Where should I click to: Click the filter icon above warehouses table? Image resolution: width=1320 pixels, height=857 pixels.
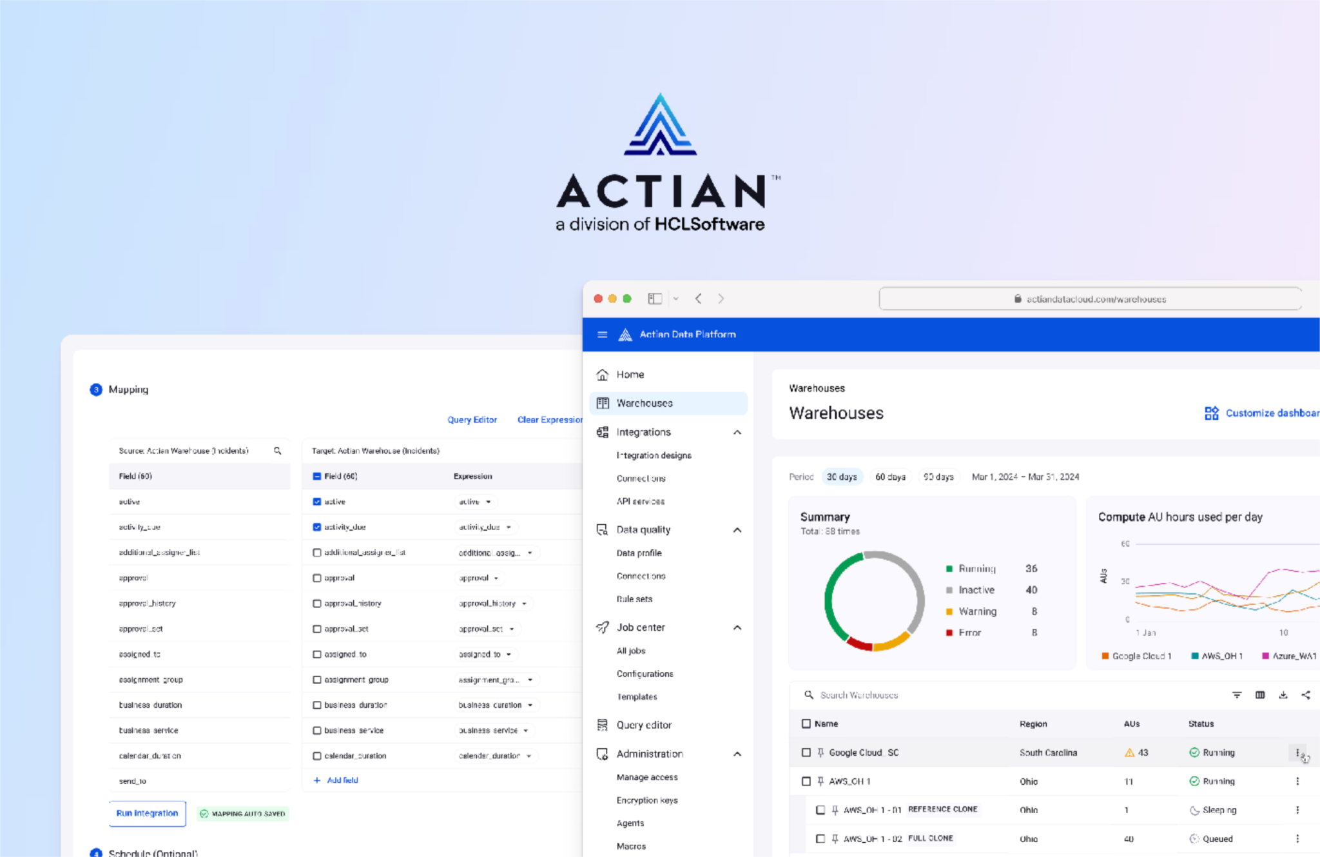pos(1236,694)
